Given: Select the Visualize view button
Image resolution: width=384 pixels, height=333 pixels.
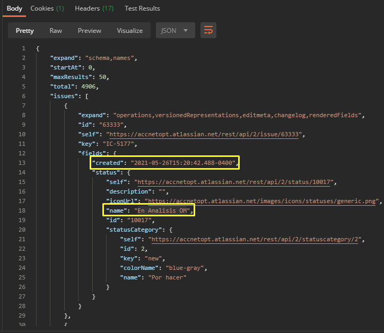Looking at the screenshot, I should (x=130, y=30).
